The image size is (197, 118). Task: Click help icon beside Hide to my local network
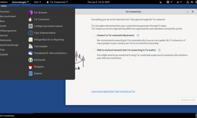pos(159,50)
